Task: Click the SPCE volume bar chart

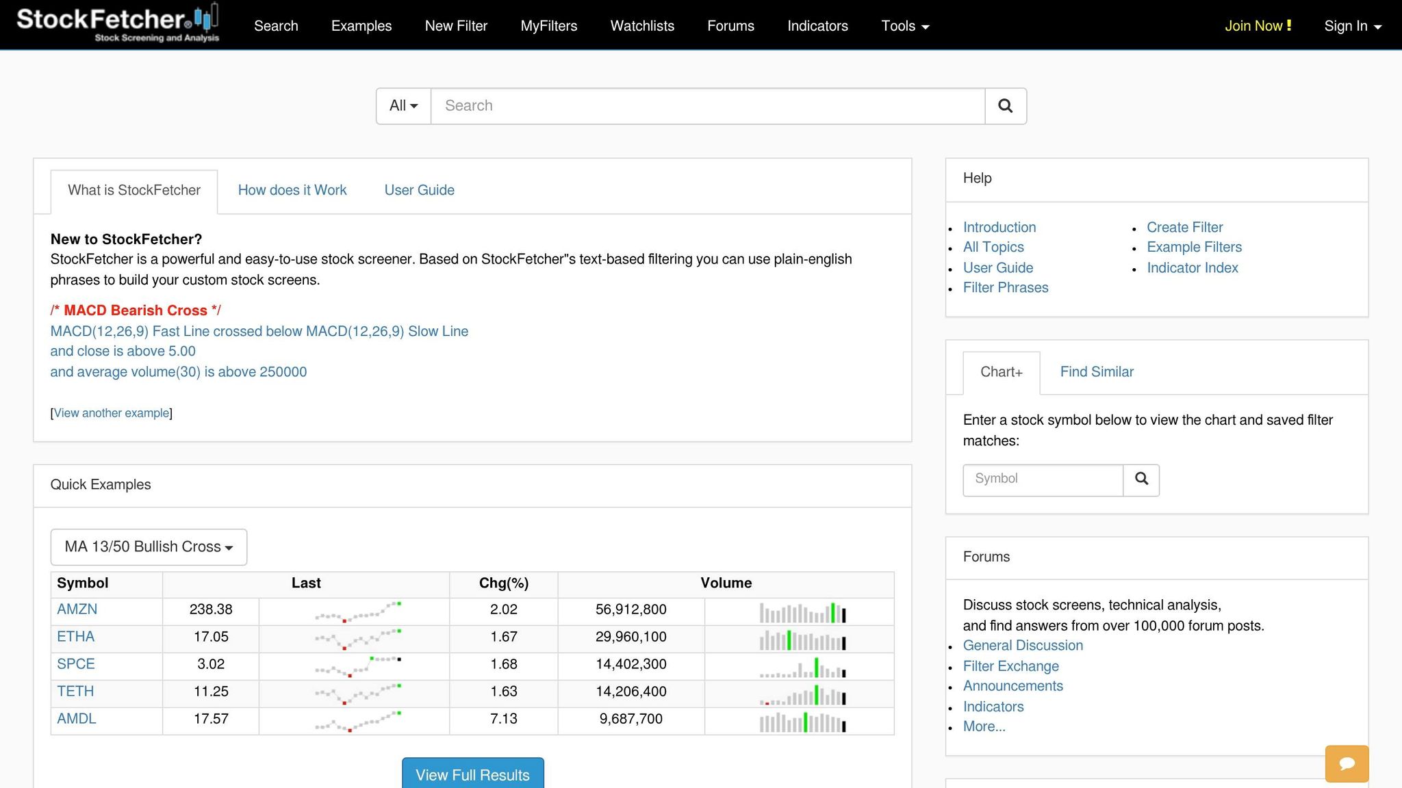Action: click(802, 666)
